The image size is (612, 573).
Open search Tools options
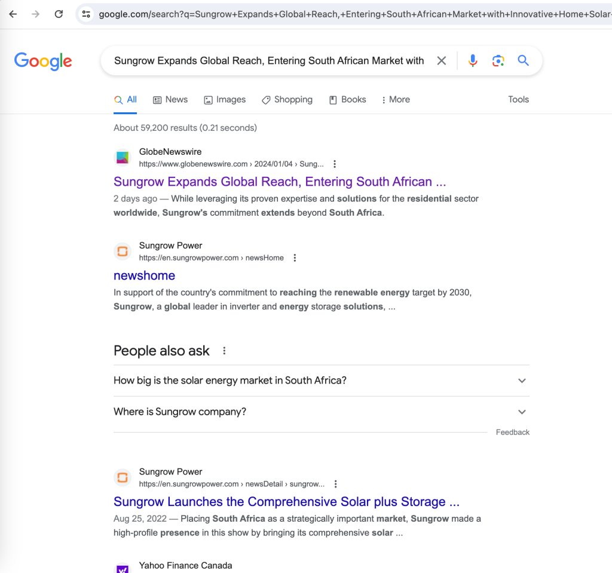coord(518,100)
